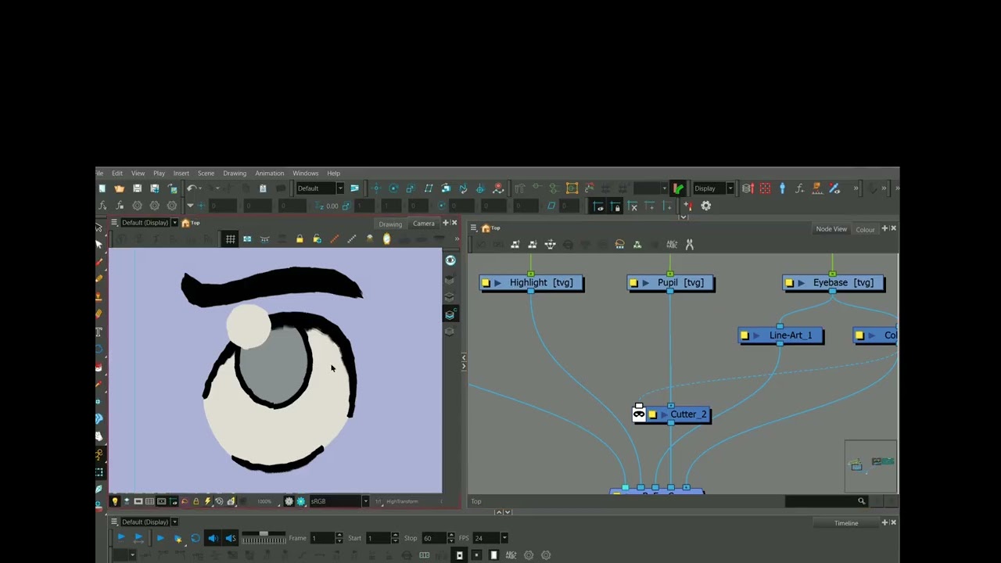Click the New Scene icon
Image resolution: width=1001 pixels, height=563 pixels.
[x=102, y=188]
